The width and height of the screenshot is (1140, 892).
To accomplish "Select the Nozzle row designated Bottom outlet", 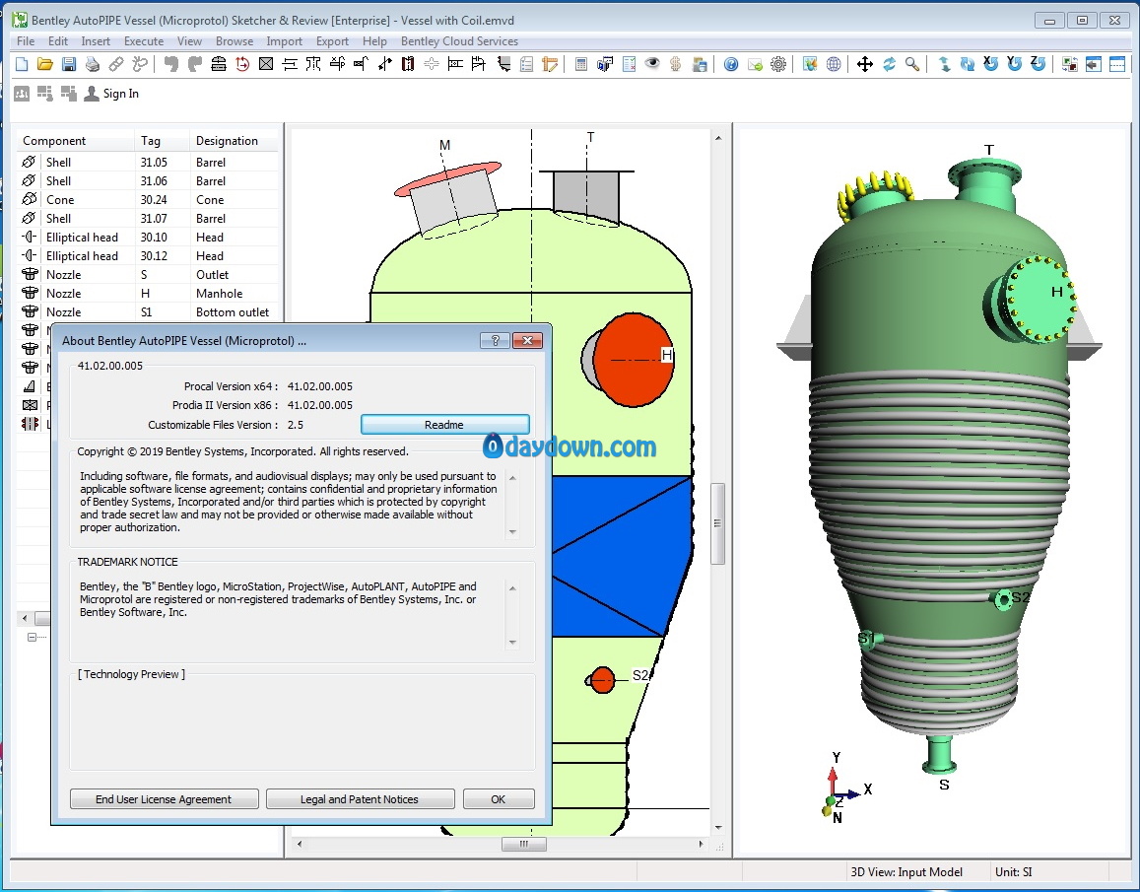I will click(147, 312).
